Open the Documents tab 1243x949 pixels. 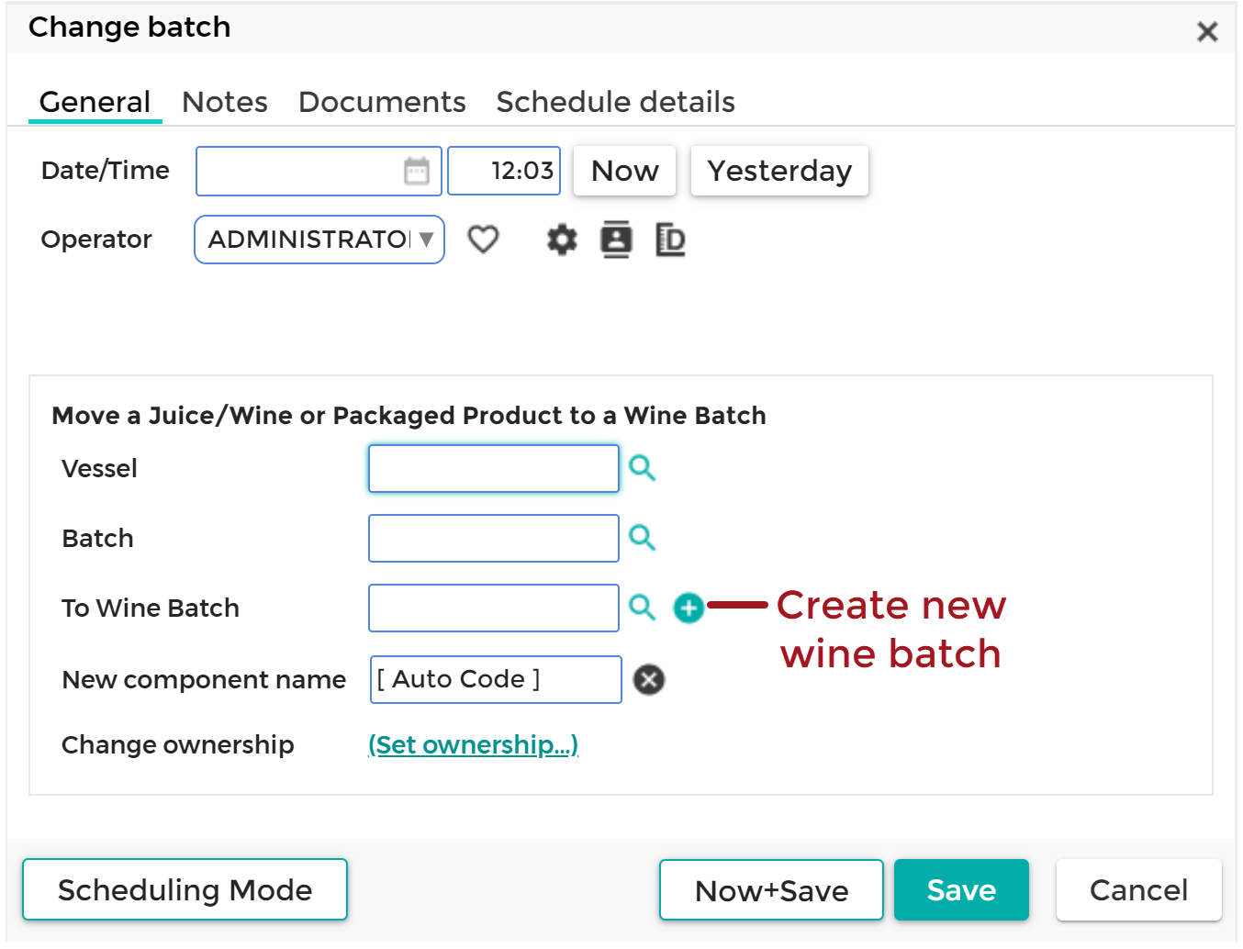(x=382, y=102)
